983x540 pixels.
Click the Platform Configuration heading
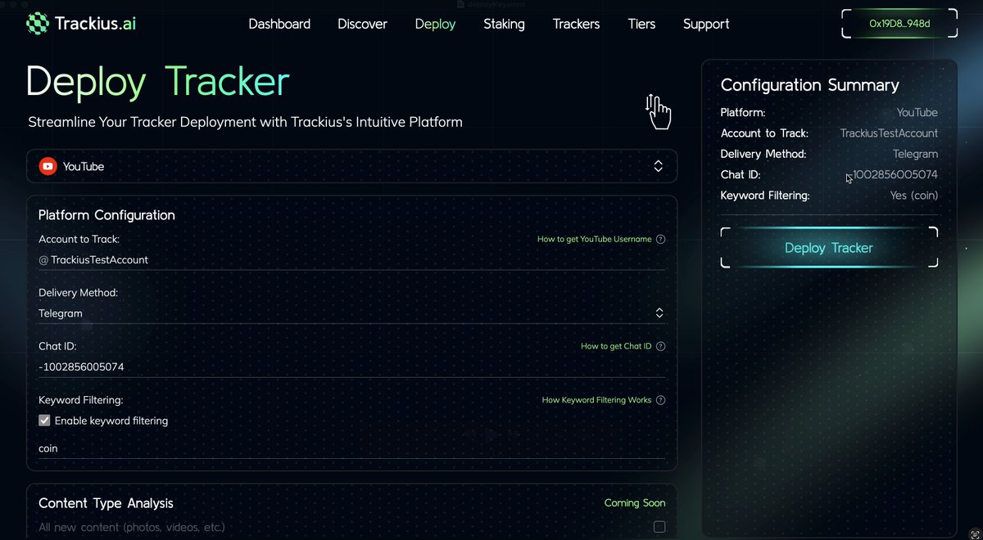coord(106,215)
